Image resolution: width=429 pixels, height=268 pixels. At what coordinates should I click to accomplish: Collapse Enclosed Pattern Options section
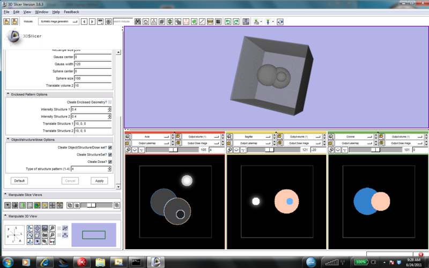coord(60,94)
